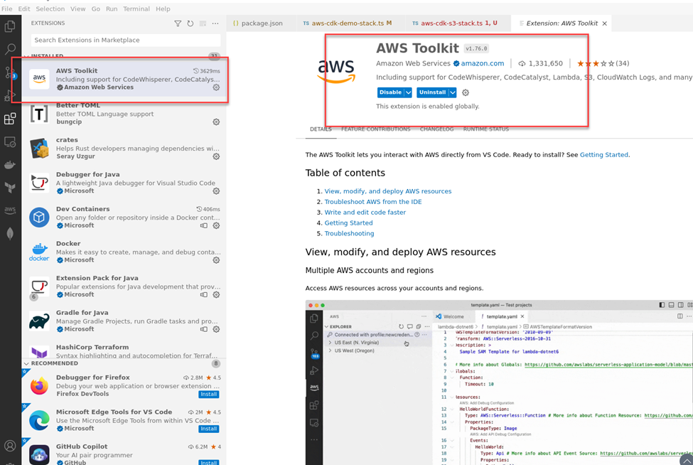The image size is (693, 465).
Task: Open Remote Explorer in activity bar
Action: (10, 142)
